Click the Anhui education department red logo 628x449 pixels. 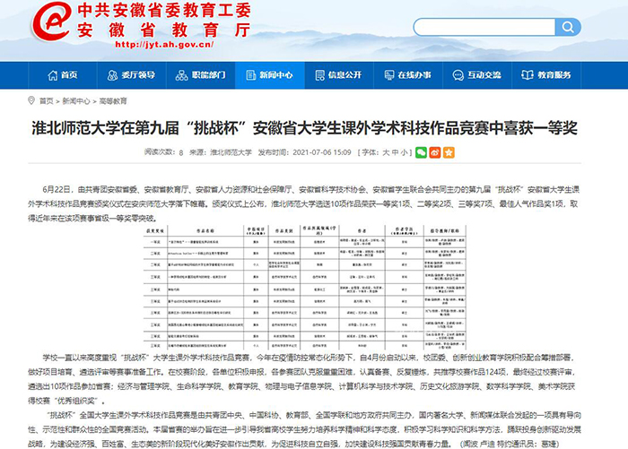pyautogui.click(x=52, y=22)
